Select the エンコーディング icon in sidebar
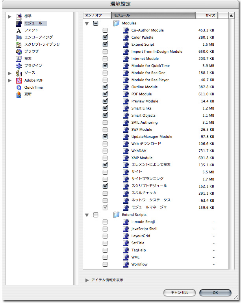Screen dimensions: 241x303 click(x=19, y=37)
